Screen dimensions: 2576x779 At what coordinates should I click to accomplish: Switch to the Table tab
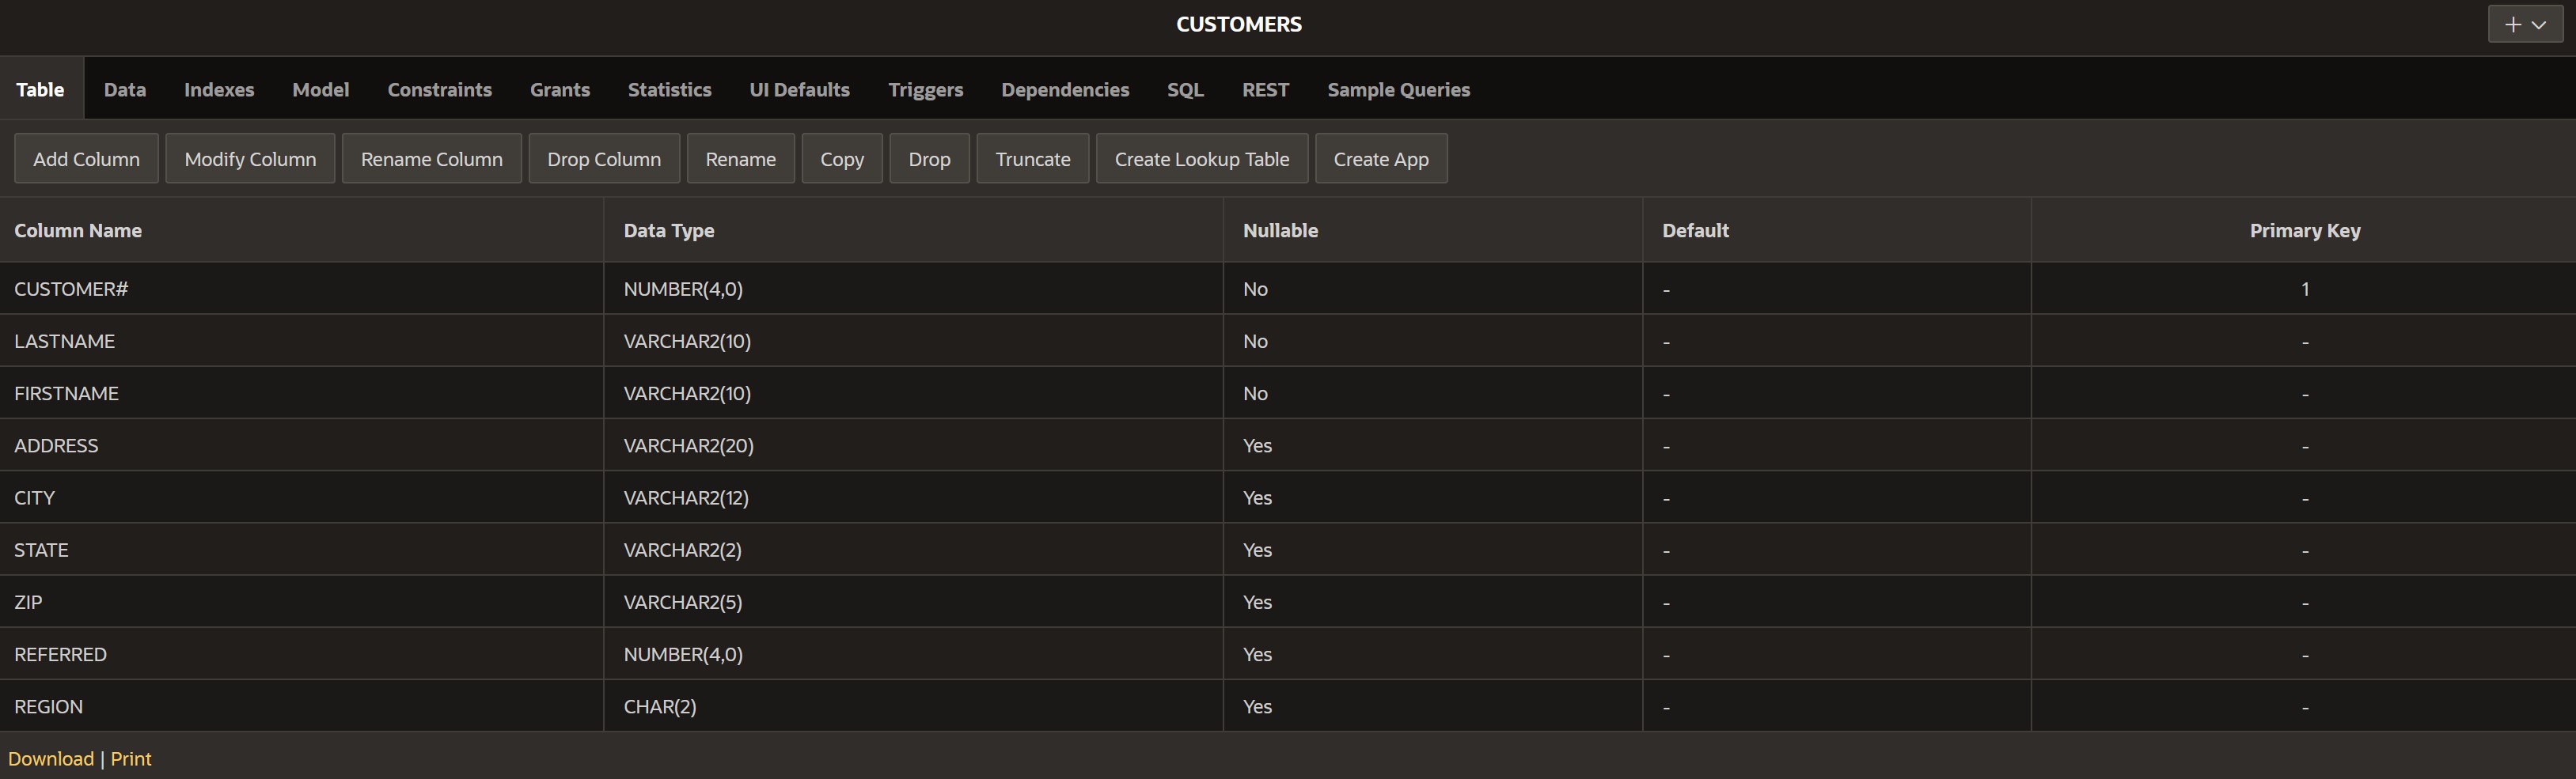pyautogui.click(x=40, y=89)
